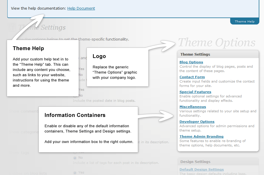Screen dimensions: 264x175
Task: Click the icon beside Theme Settings heading
Action: click(x=12, y=27)
